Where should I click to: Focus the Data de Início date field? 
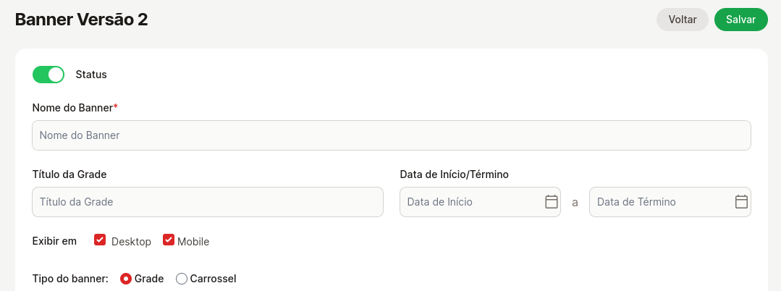470,202
